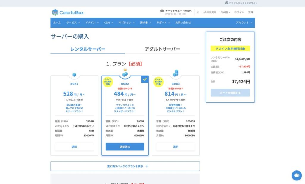305x184 pixels.
Task: Click the yellow ドメイン永年無料対象 banner
Action: (230, 48)
